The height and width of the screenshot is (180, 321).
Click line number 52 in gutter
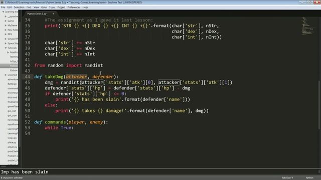pos(27,122)
